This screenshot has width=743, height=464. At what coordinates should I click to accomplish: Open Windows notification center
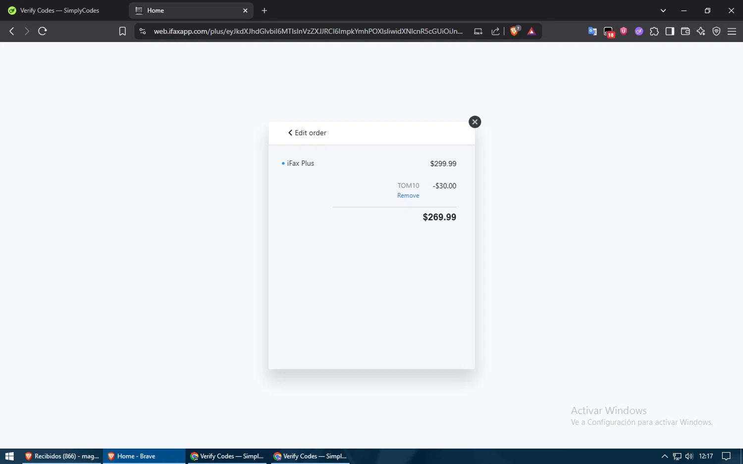tap(726, 456)
